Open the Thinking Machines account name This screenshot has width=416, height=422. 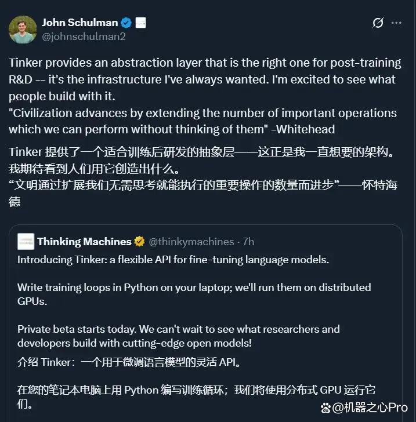pos(84,241)
